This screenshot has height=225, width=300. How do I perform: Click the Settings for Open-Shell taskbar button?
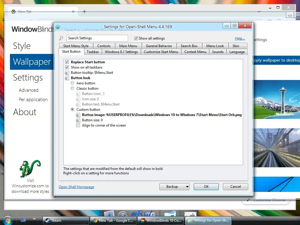coord(208,221)
